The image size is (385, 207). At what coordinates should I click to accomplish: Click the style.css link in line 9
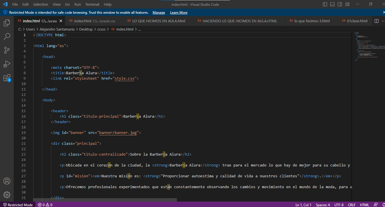[x=125, y=78]
